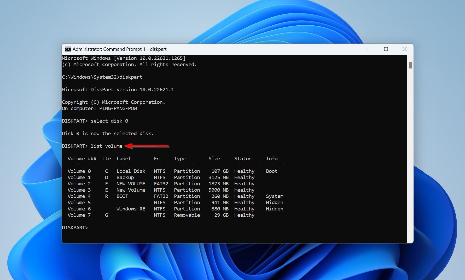Click the 'Fs' column header
This screenshot has height=280, width=465.
tap(157, 159)
